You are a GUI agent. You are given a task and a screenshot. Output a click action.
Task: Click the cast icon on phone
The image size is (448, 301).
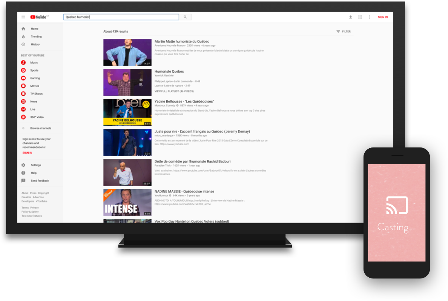[397, 205]
